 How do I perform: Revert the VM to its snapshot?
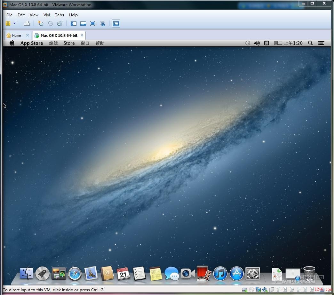[x=50, y=23]
